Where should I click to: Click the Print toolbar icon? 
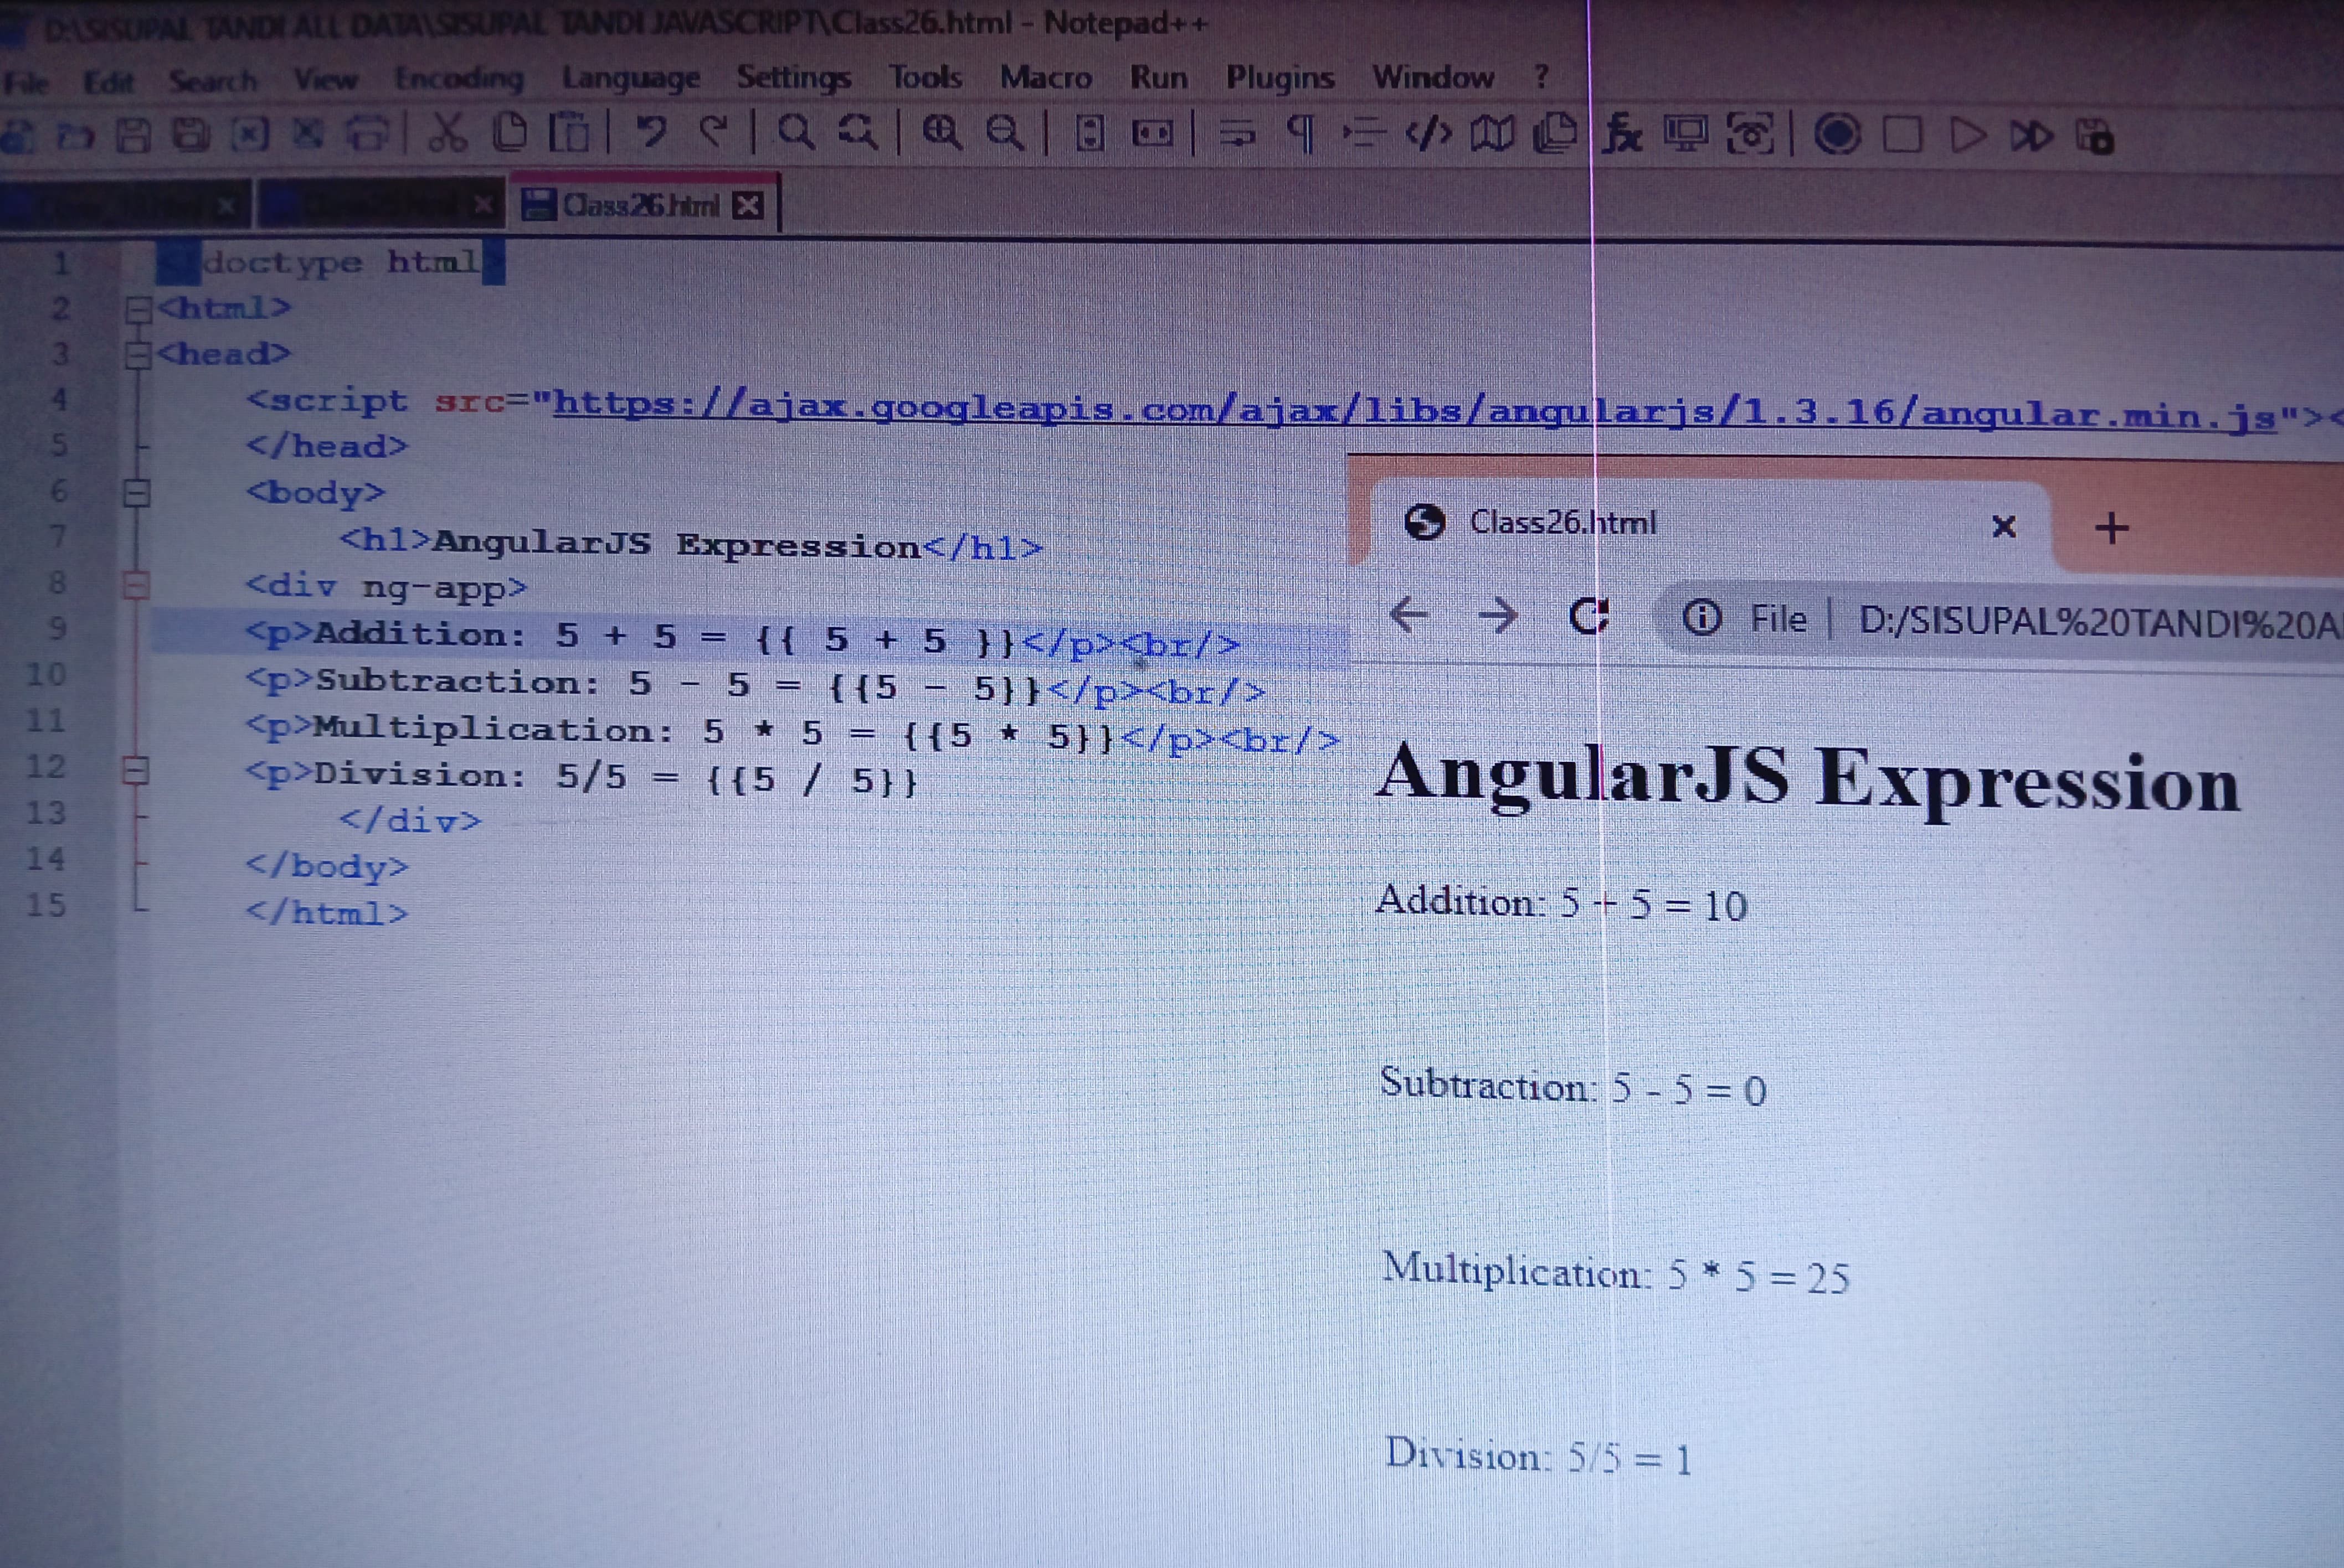coord(366,134)
